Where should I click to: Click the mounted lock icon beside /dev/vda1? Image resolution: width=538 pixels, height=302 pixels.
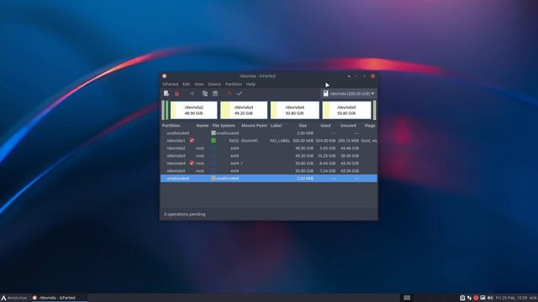[x=192, y=141]
